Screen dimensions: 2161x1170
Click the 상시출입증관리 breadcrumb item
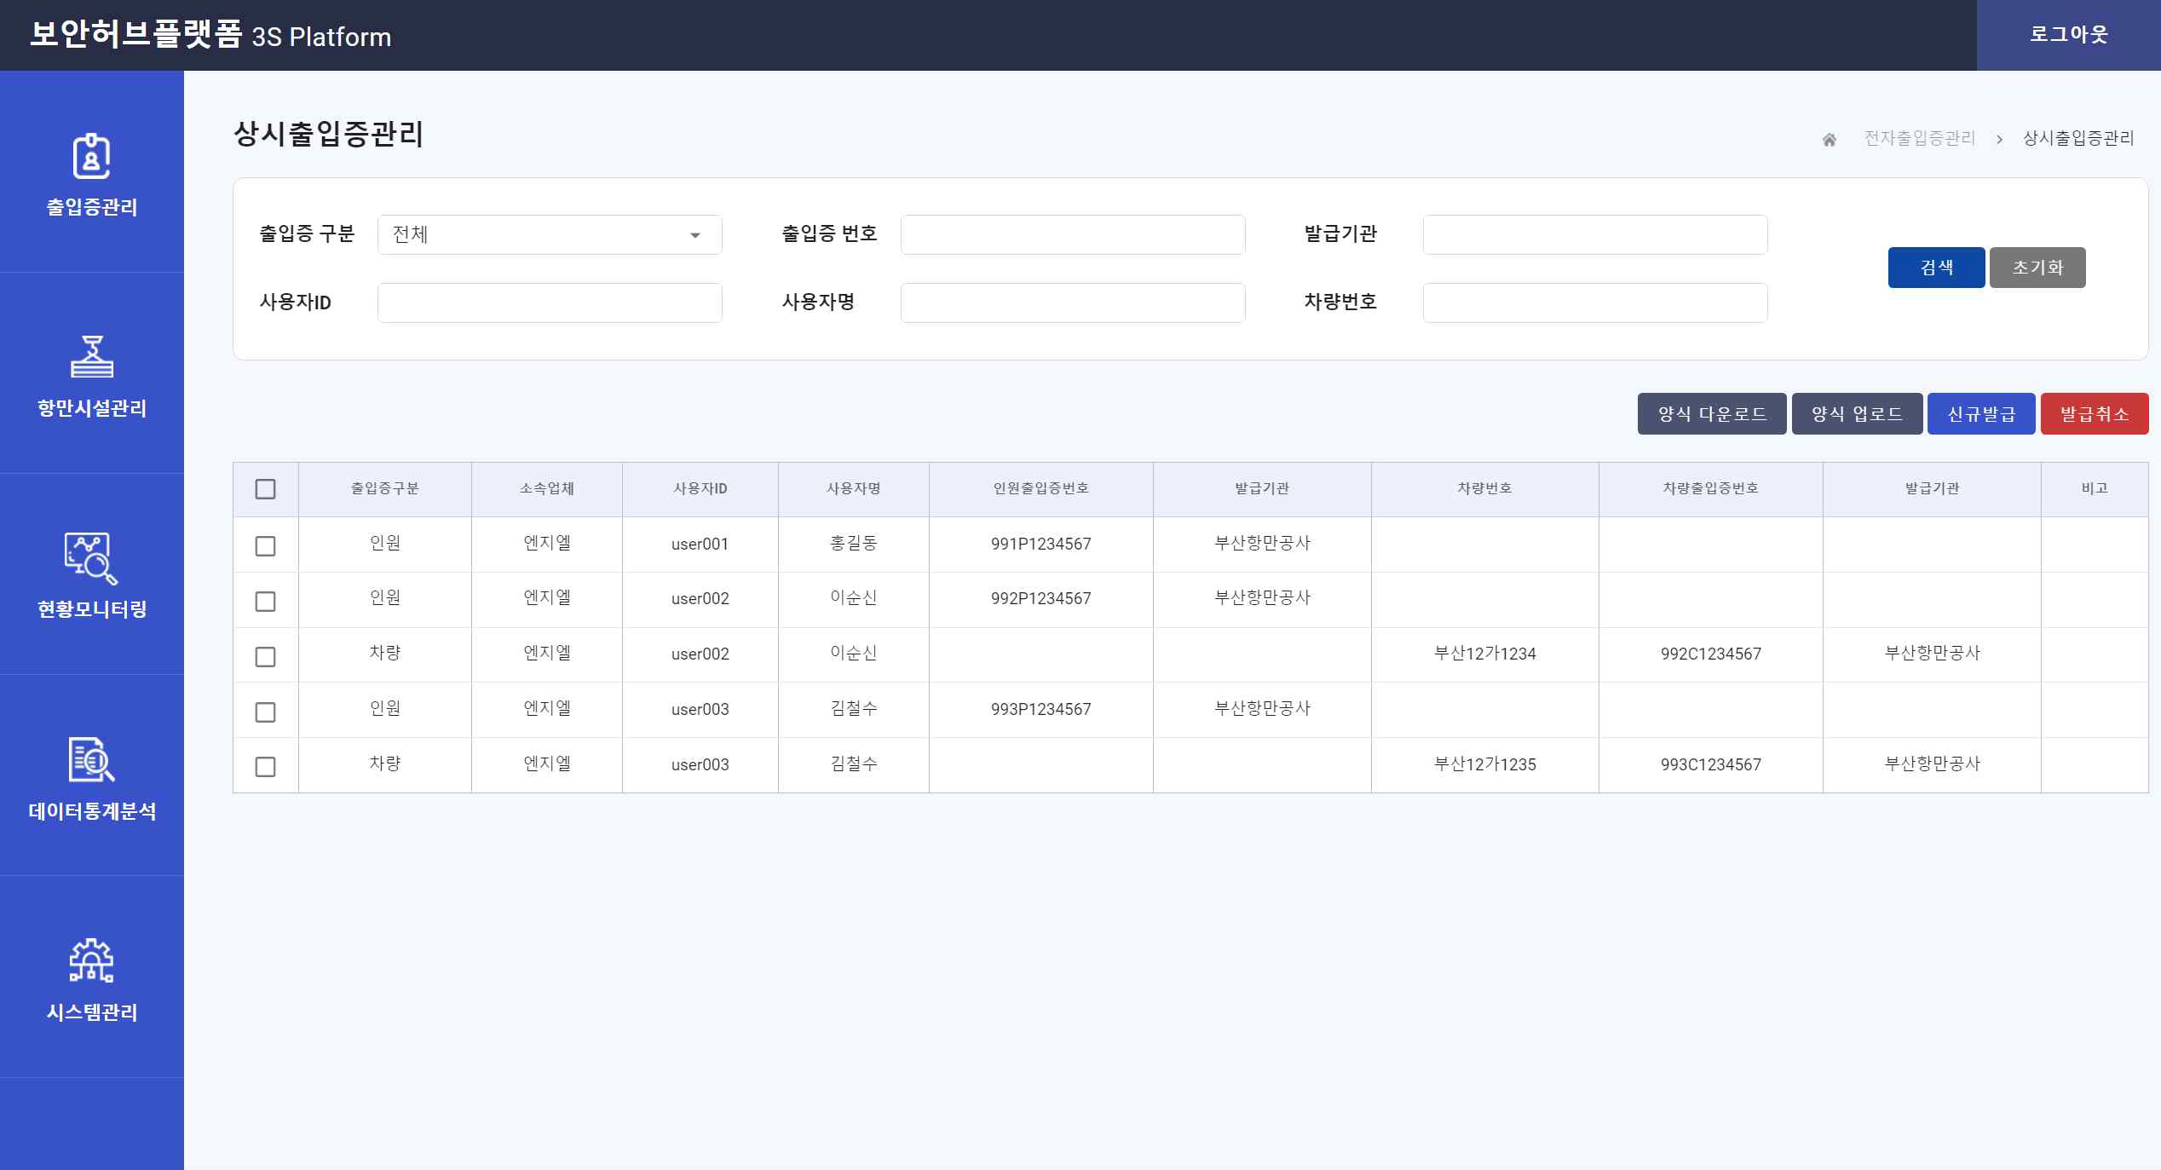pyautogui.click(x=2078, y=138)
